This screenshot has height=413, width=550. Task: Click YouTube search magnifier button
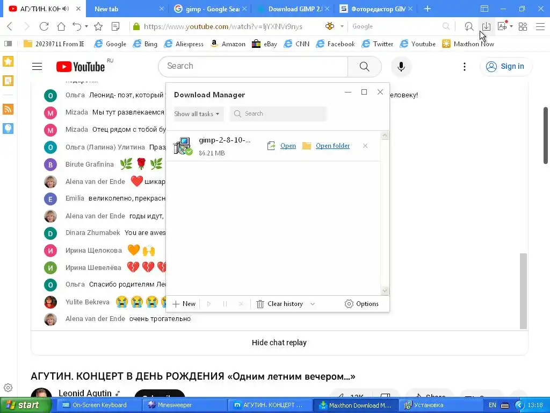[365, 66]
